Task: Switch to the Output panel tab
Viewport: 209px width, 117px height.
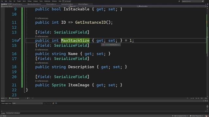Action: (3, 113)
